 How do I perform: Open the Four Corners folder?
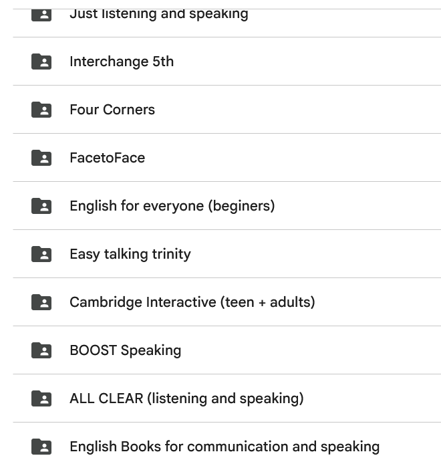click(x=112, y=110)
